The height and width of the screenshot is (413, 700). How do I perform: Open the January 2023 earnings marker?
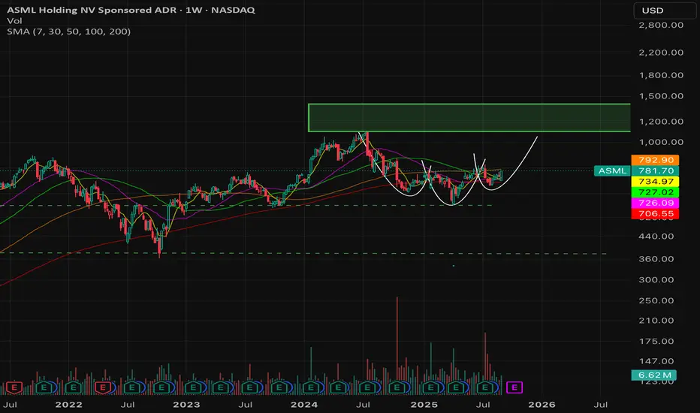[x=193, y=387]
